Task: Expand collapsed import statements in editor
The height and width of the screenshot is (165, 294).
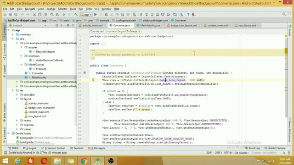Action: point(103,44)
